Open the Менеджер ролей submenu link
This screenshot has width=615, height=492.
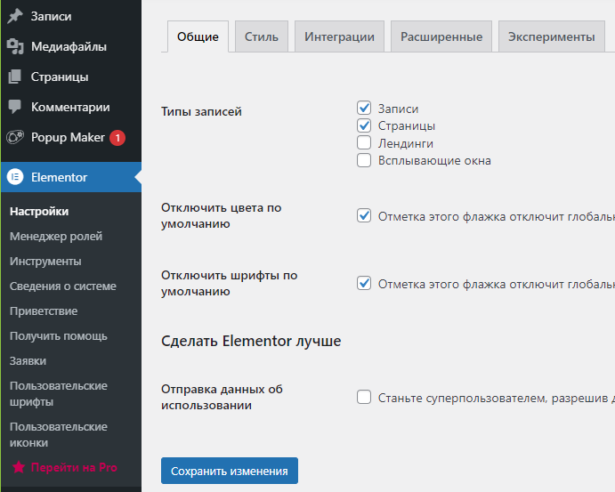[x=56, y=237]
